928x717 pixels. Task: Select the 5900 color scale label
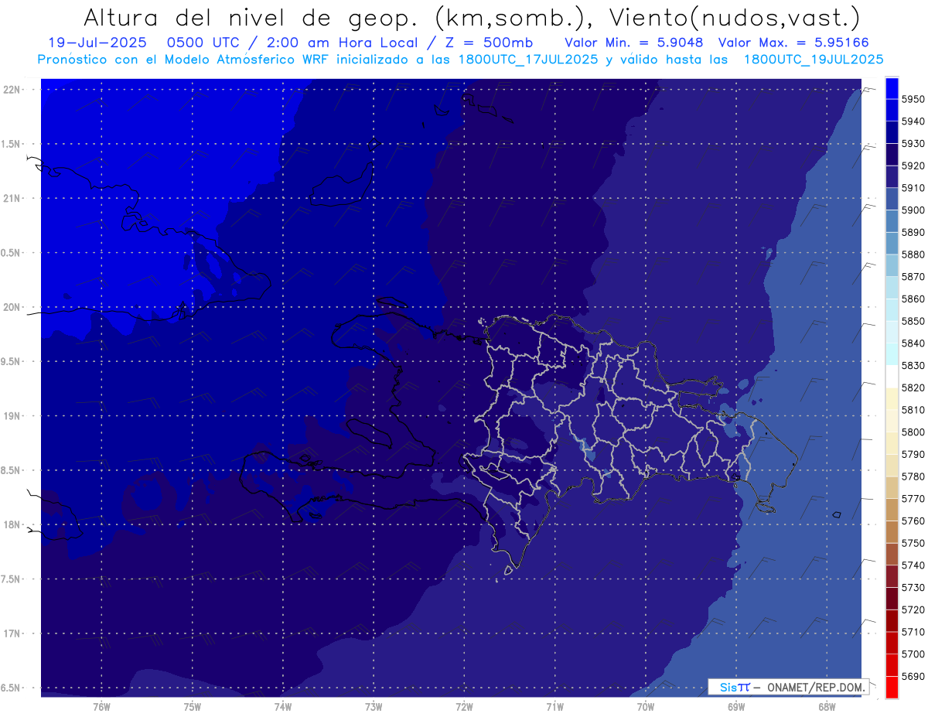[913, 210]
